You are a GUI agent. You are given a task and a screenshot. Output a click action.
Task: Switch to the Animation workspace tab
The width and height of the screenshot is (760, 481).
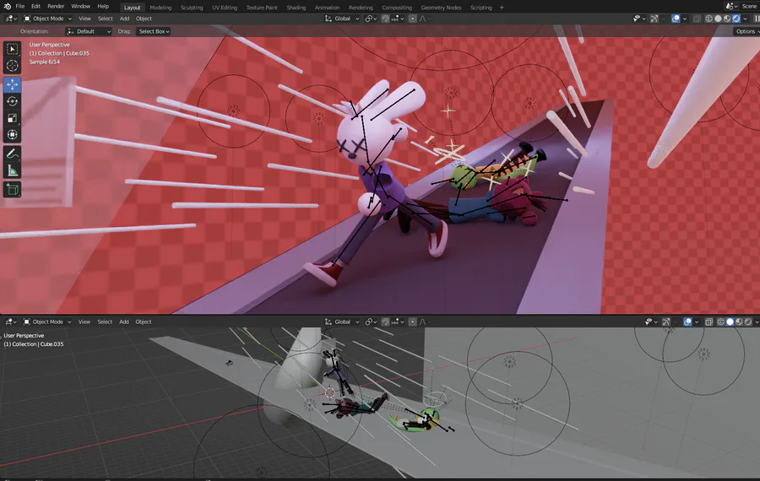point(327,8)
